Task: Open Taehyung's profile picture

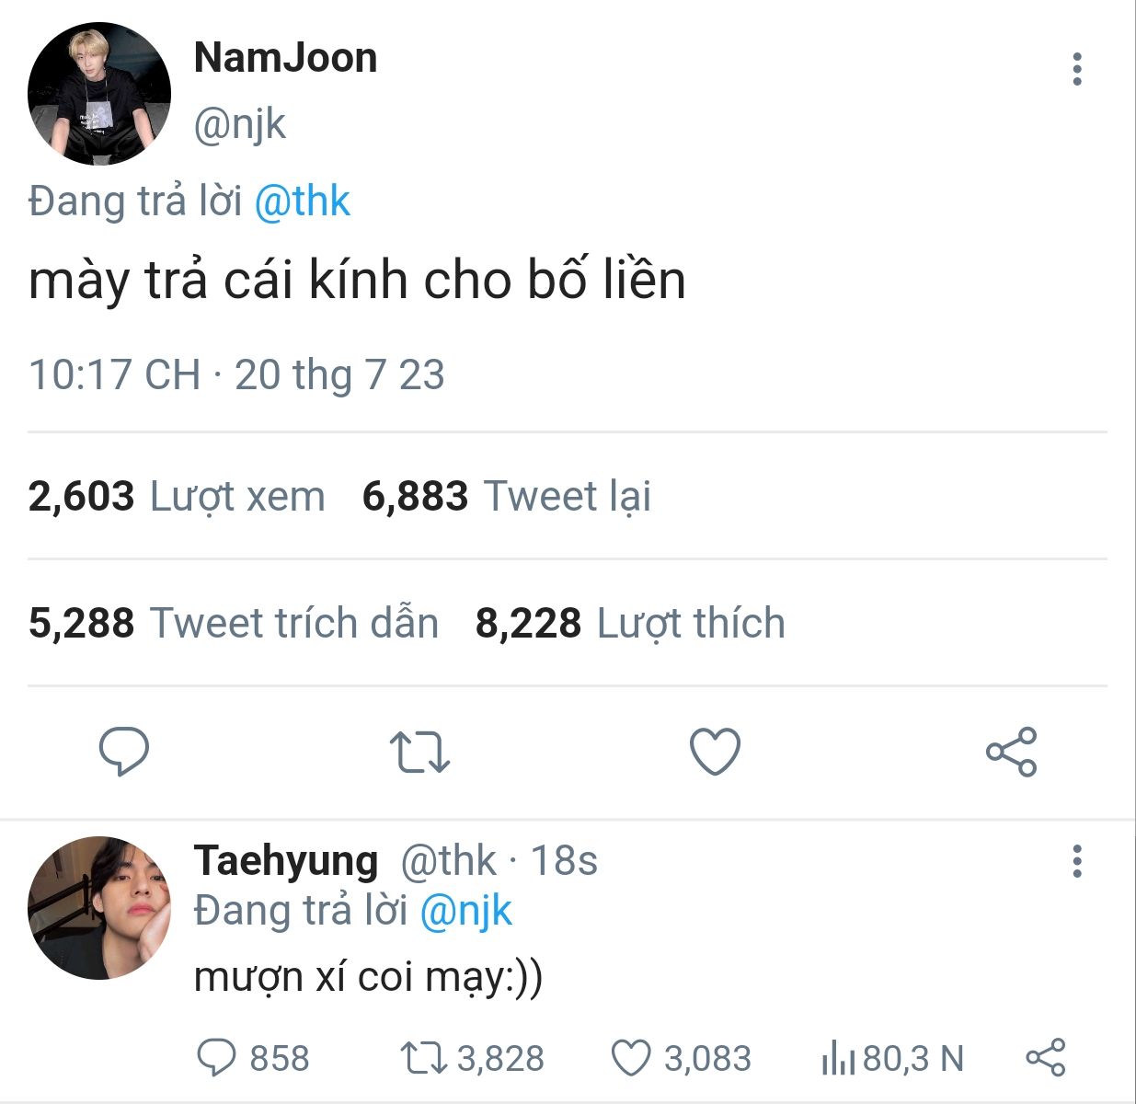Action: (98, 907)
